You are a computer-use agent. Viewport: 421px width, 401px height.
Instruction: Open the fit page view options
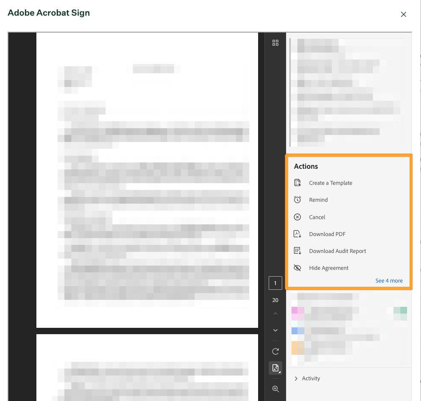tap(275, 368)
